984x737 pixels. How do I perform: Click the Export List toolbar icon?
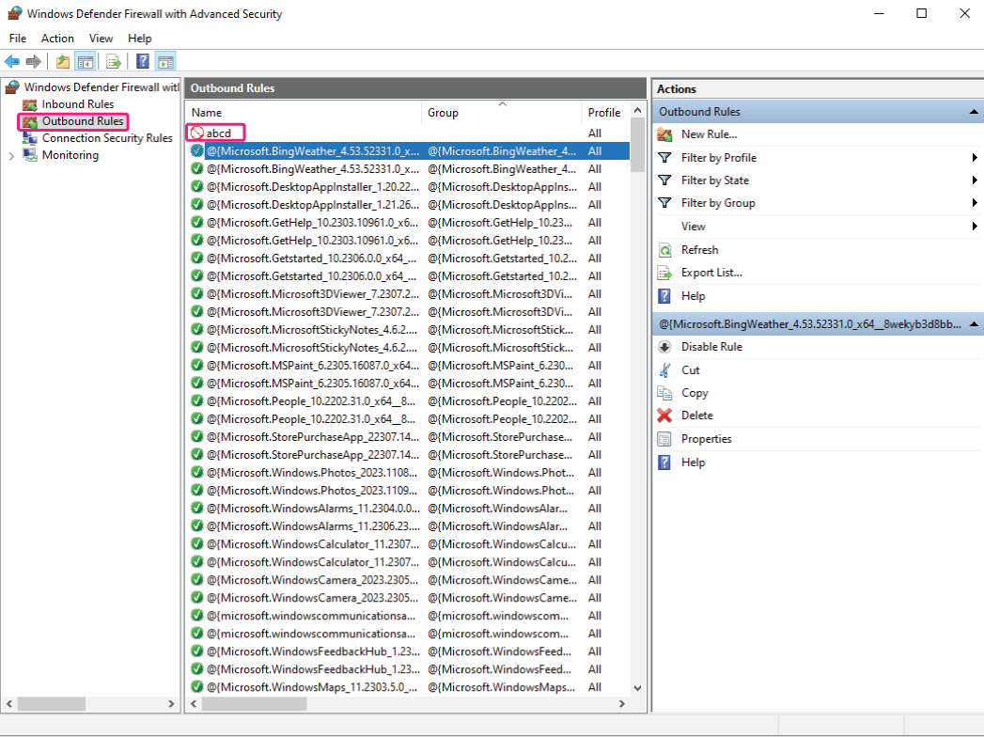(x=114, y=62)
